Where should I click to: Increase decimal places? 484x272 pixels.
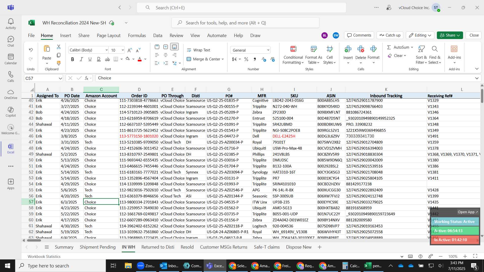[x=264, y=59]
